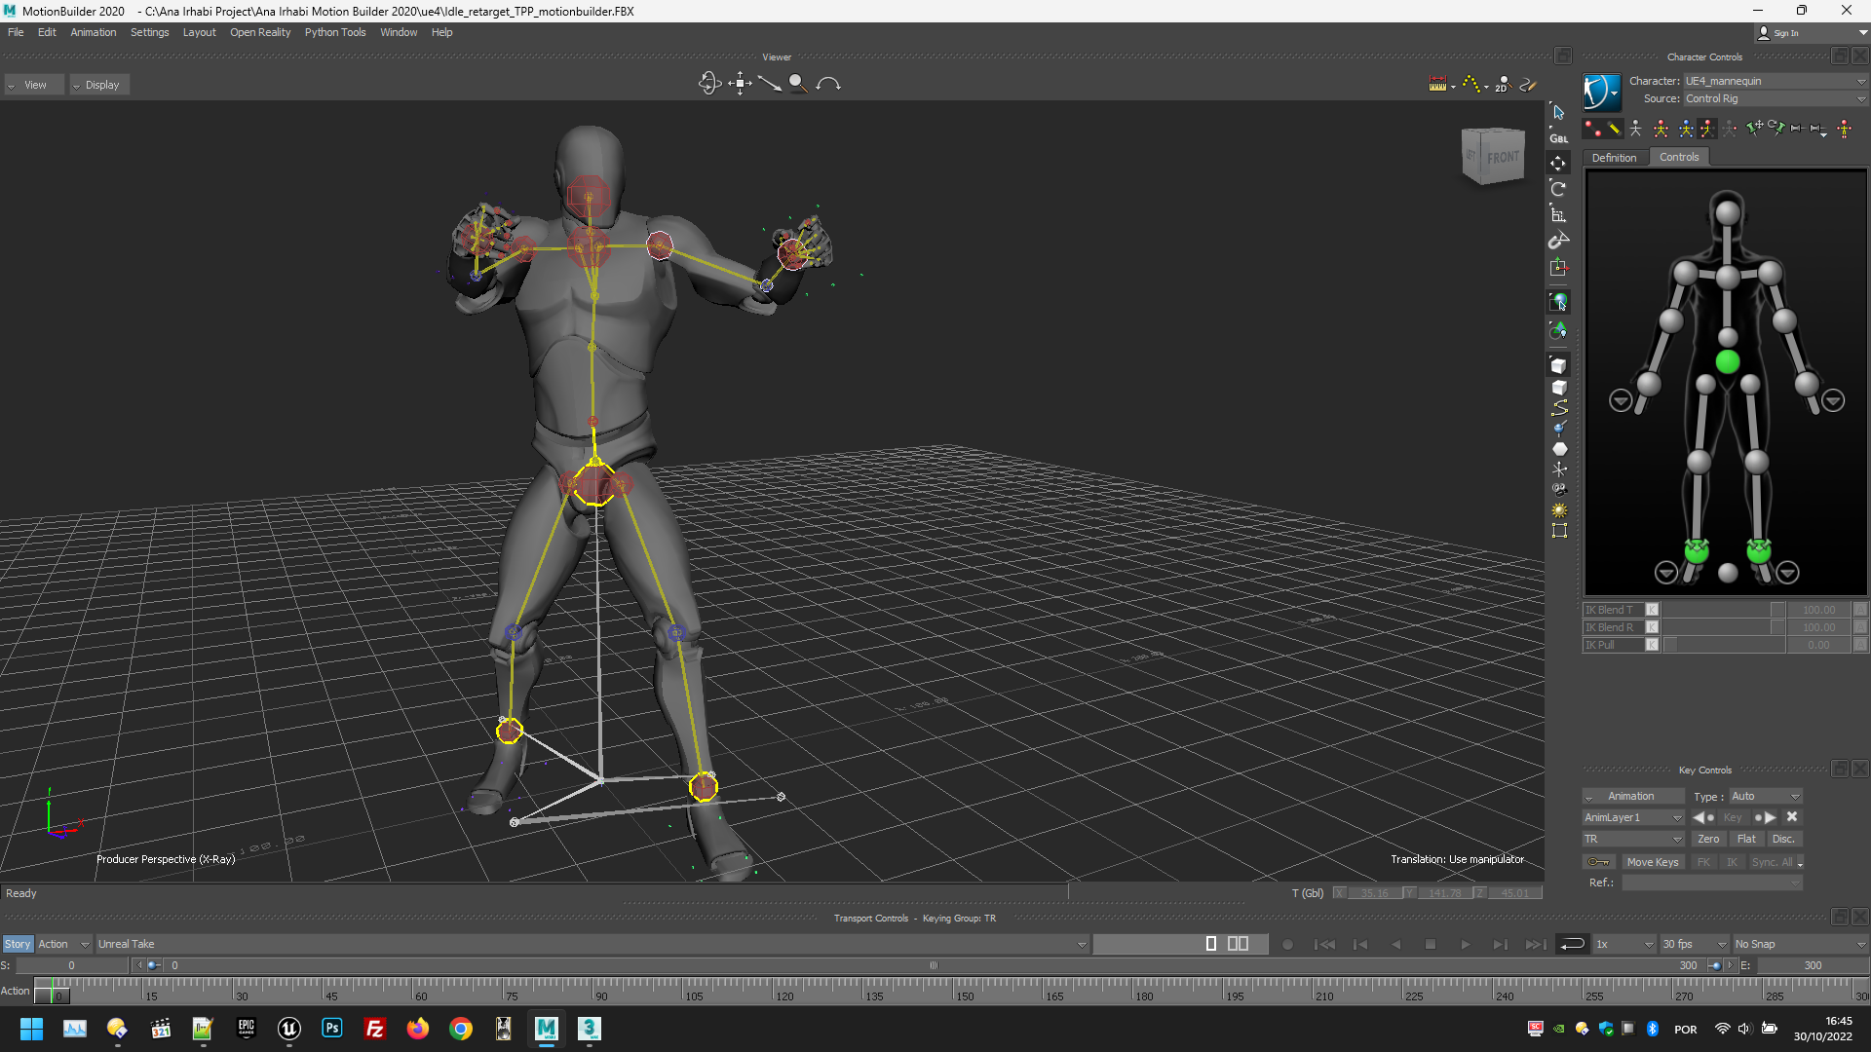1871x1052 pixels.
Task: Click the magnet snap tool in side toolbar
Action: (1558, 241)
